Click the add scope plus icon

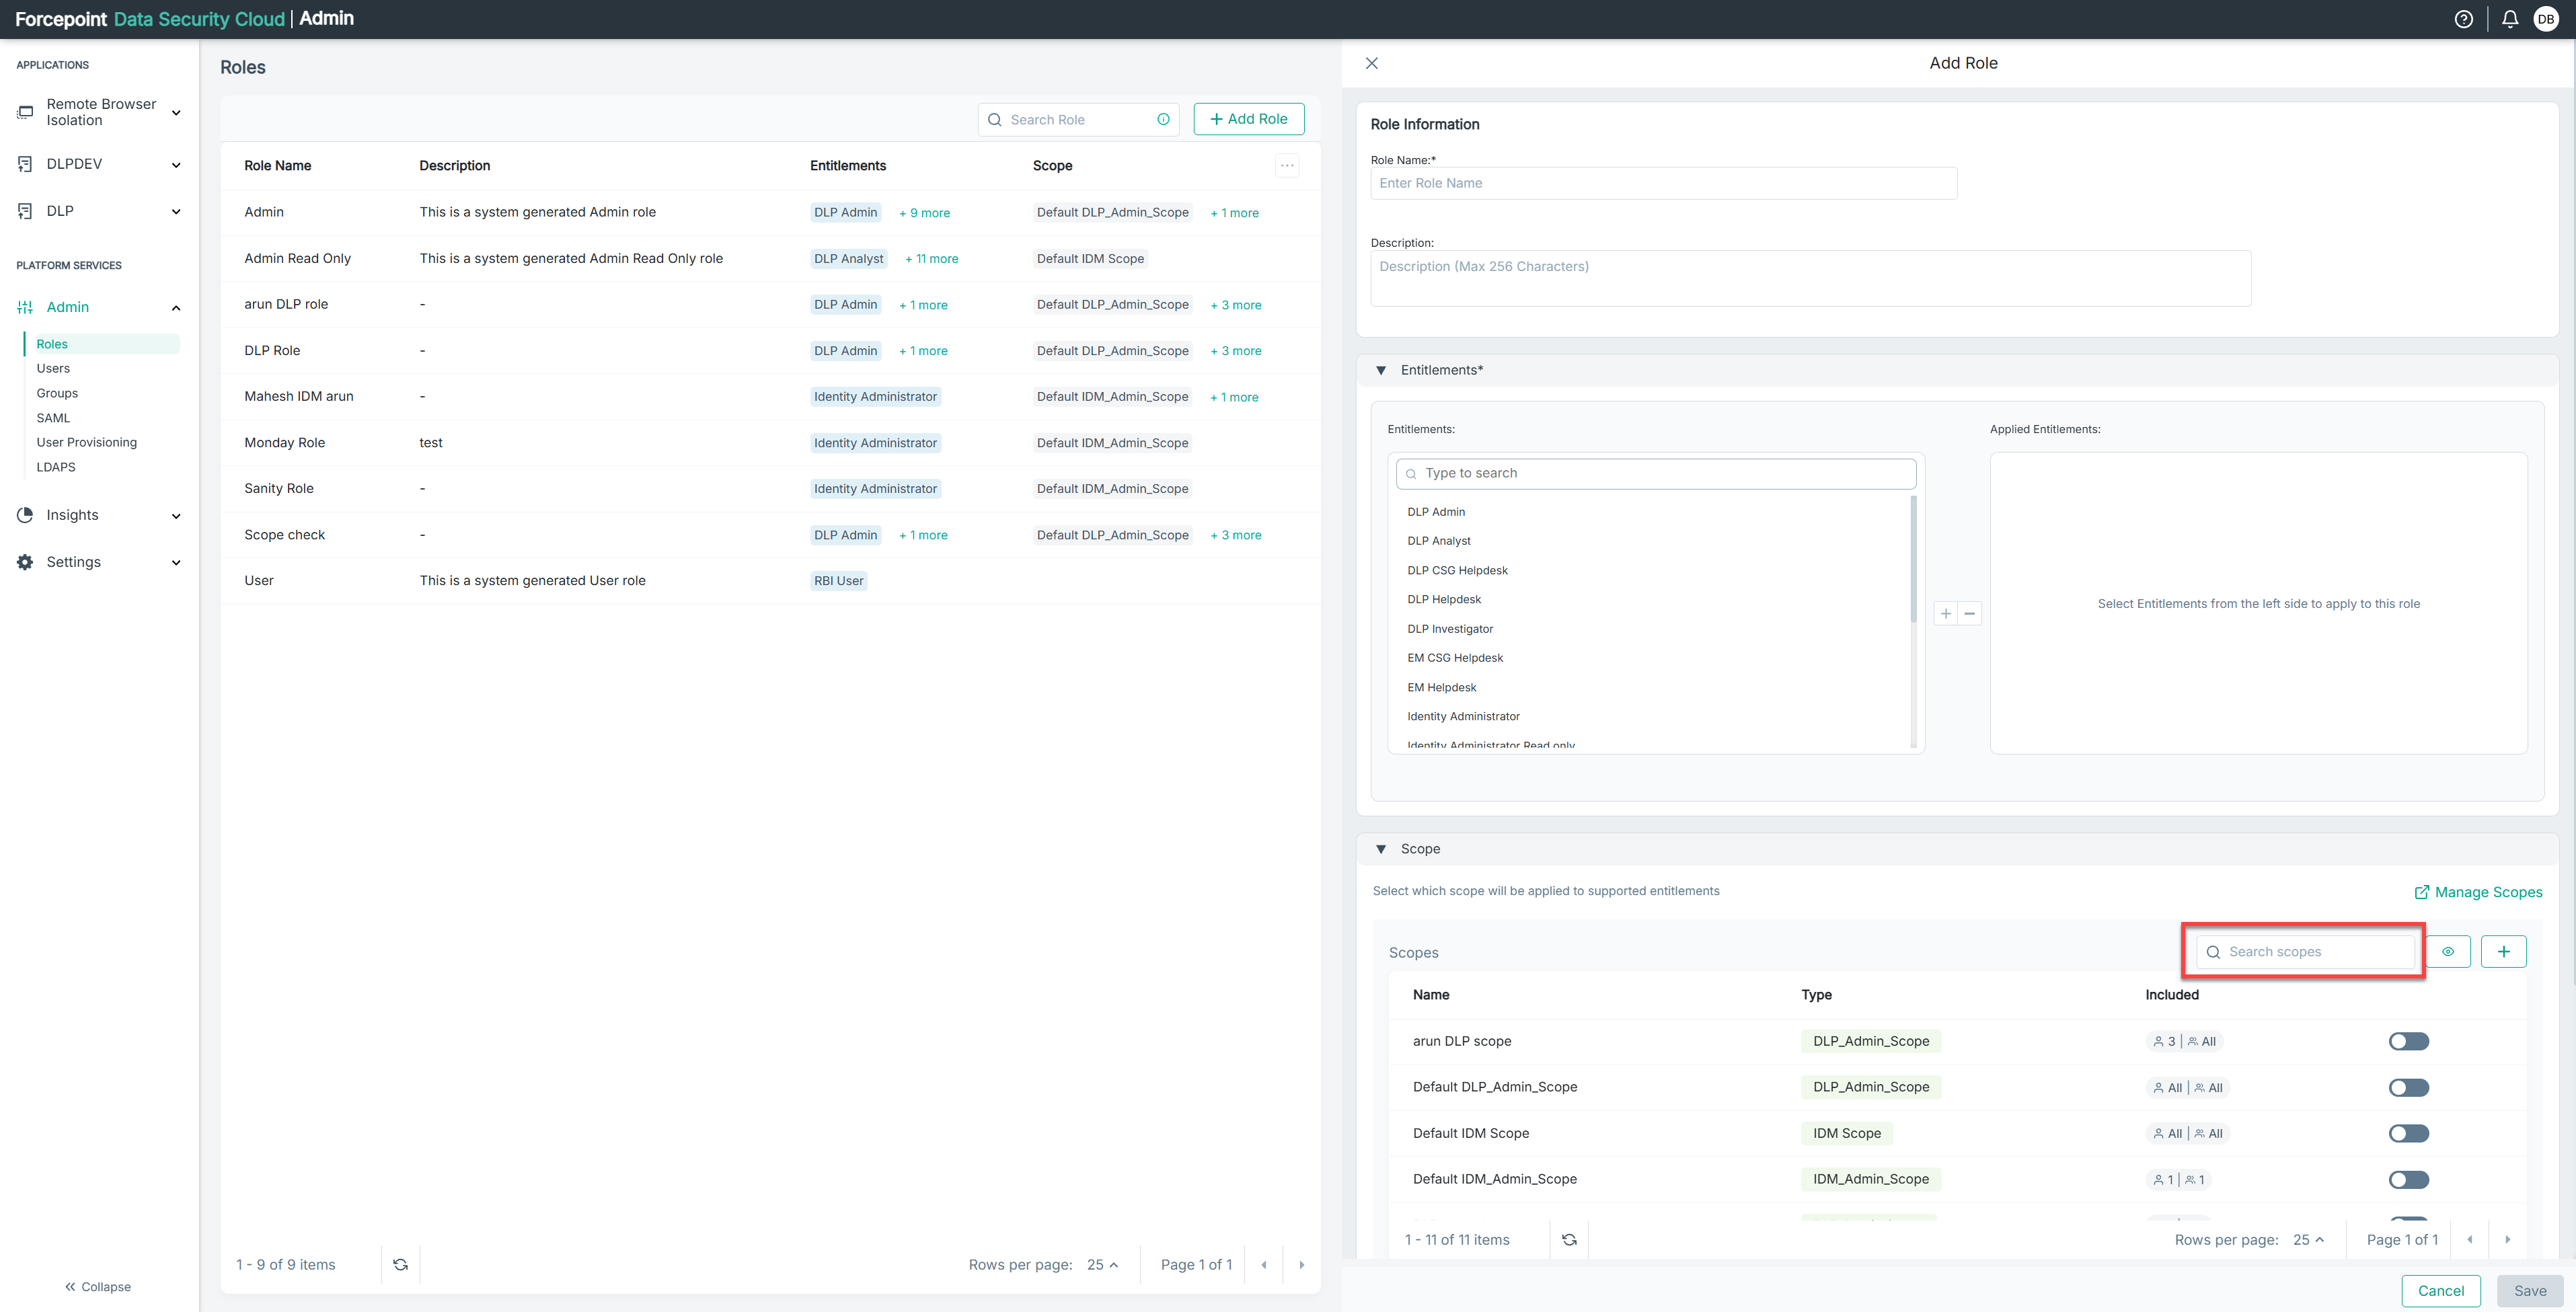(2503, 951)
